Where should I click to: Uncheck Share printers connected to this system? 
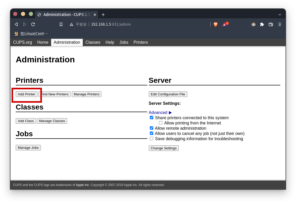point(151,118)
